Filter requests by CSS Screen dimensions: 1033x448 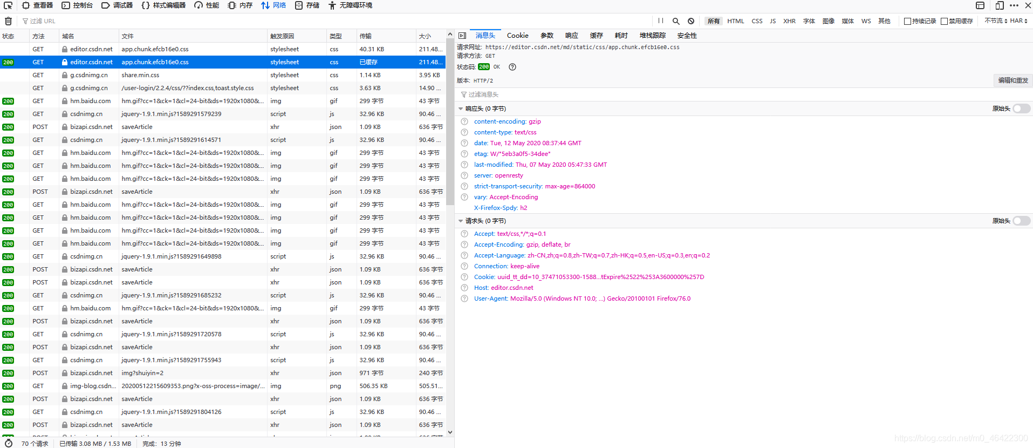[757, 21]
